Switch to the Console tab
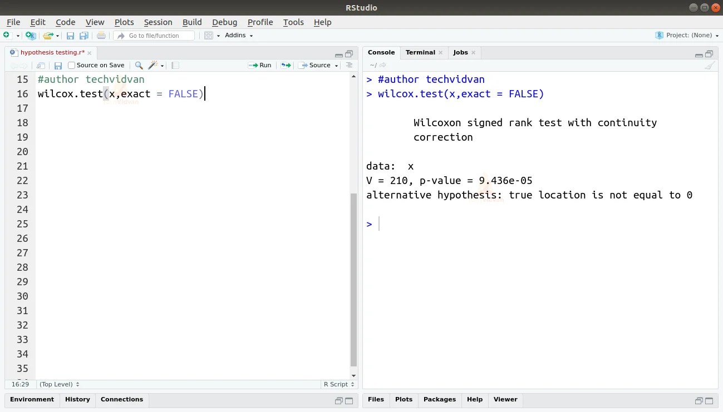This screenshot has height=412, width=723. (381, 52)
